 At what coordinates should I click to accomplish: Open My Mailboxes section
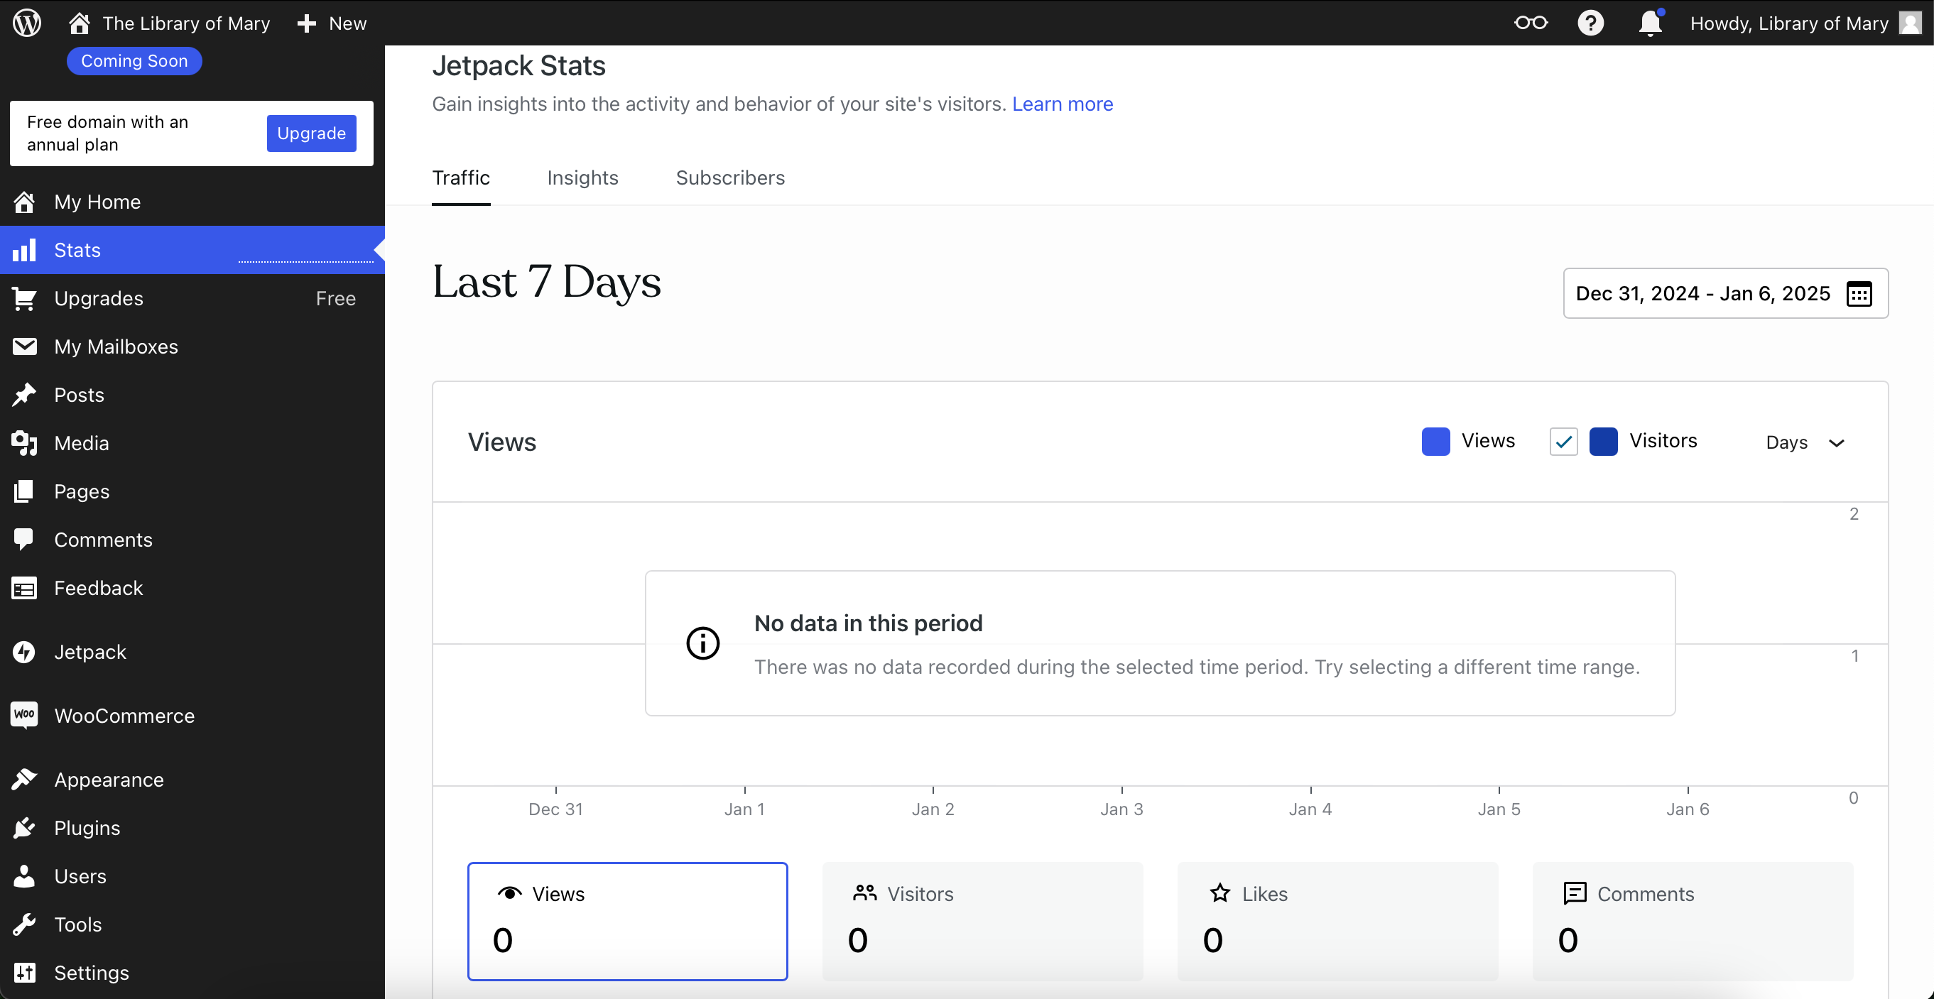[x=116, y=346]
